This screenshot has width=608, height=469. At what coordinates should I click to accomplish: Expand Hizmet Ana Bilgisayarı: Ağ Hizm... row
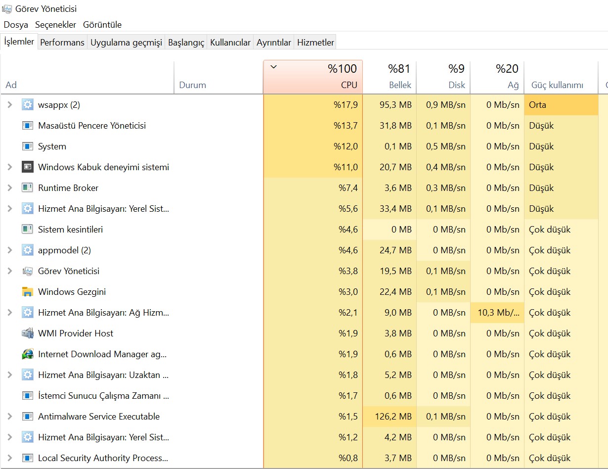(9, 313)
